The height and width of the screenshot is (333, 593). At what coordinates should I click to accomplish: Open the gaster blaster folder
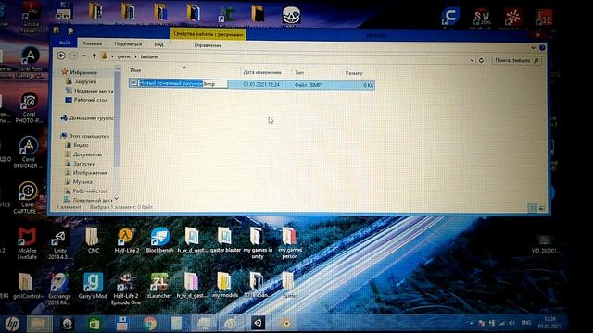pyautogui.click(x=225, y=240)
